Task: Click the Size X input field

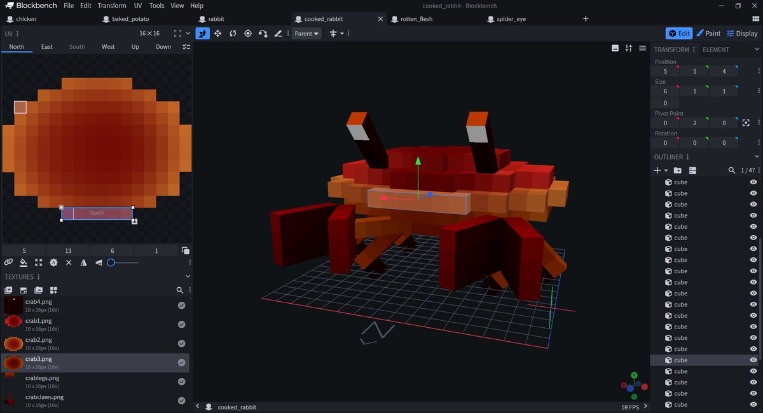Action: [x=665, y=91]
